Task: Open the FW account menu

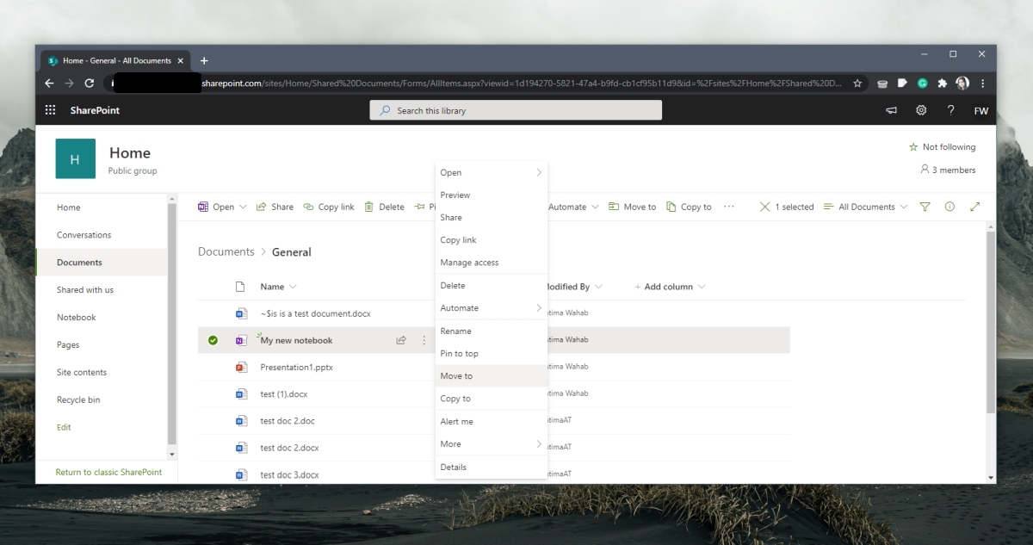Action: pyautogui.click(x=981, y=110)
